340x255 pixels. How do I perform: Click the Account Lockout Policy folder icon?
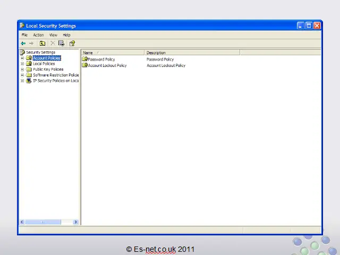pos(85,65)
